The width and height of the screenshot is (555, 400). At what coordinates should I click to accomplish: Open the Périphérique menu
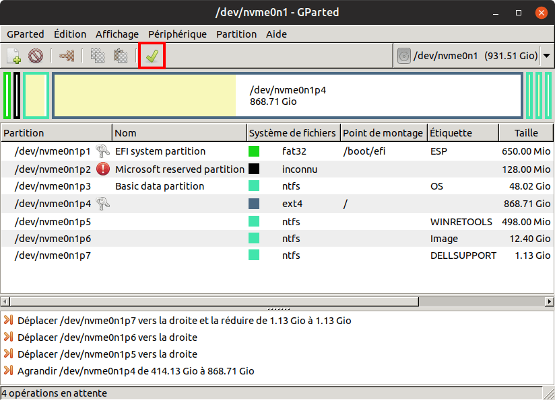tap(178, 34)
